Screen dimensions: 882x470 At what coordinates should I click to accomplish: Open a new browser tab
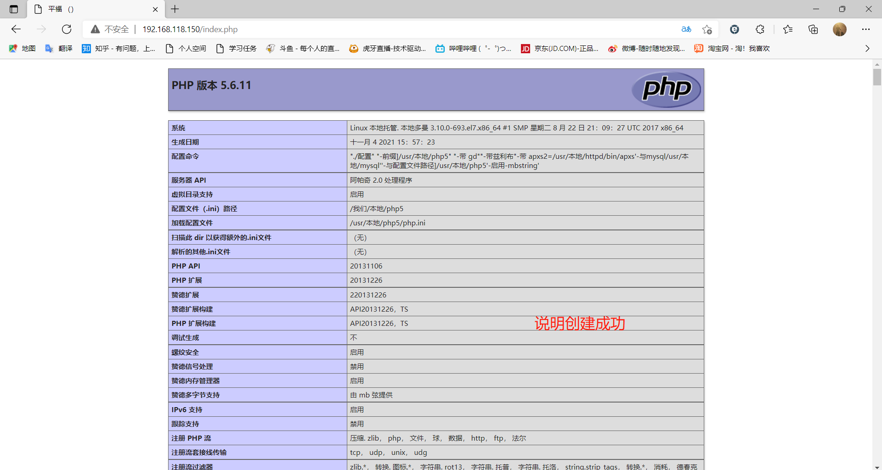tap(175, 9)
